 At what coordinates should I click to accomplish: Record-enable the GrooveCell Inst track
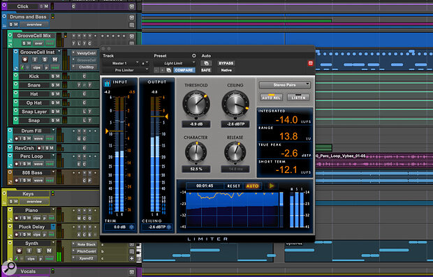click(25, 59)
